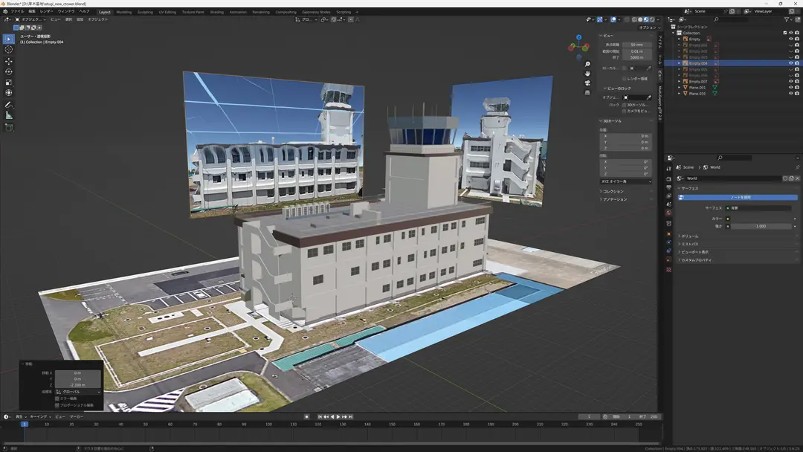Switch to the Modeling workspace tab
The image size is (803, 452).
(124, 12)
